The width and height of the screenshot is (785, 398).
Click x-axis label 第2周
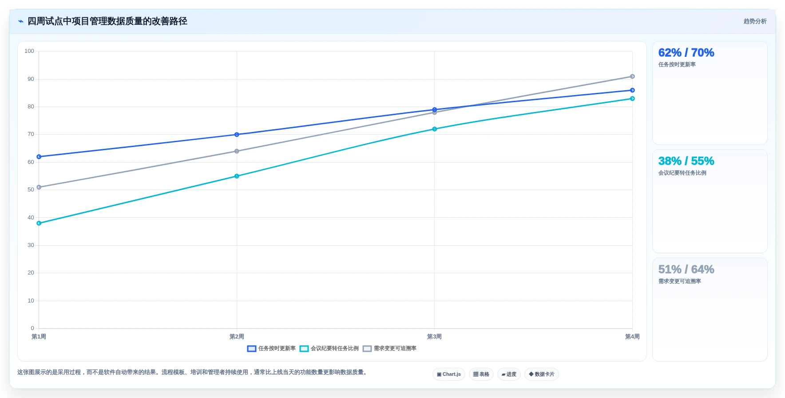click(x=237, y=337)
